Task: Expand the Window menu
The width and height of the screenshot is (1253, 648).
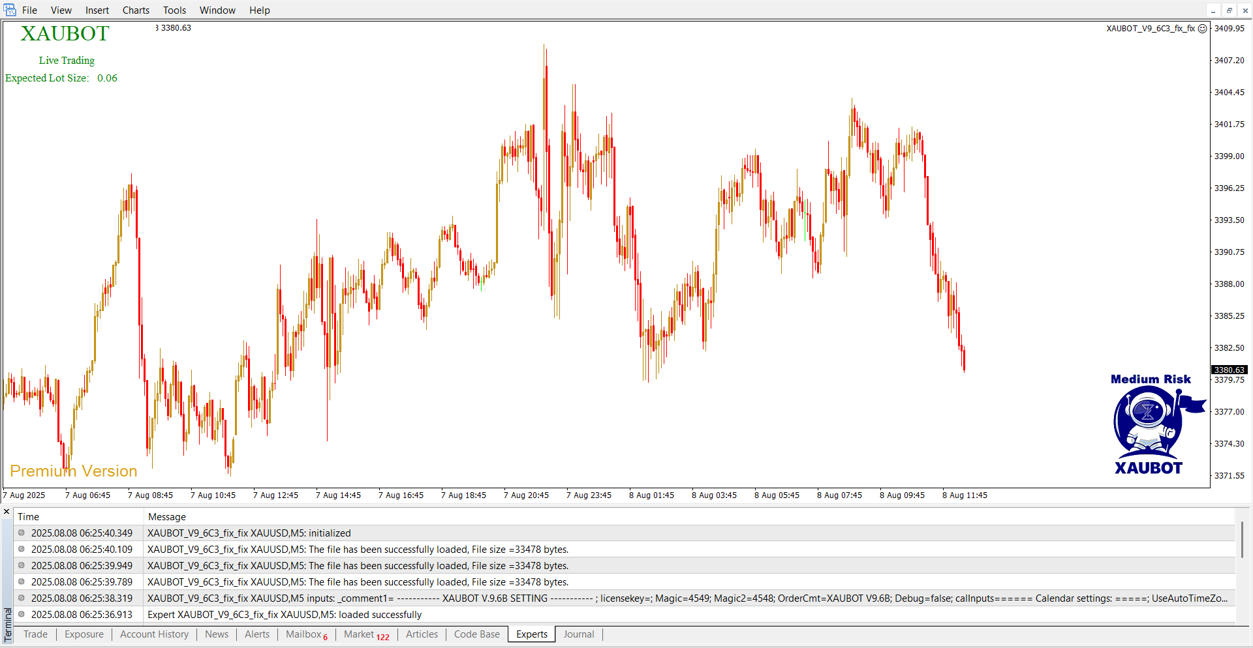Action: (217, 10)
